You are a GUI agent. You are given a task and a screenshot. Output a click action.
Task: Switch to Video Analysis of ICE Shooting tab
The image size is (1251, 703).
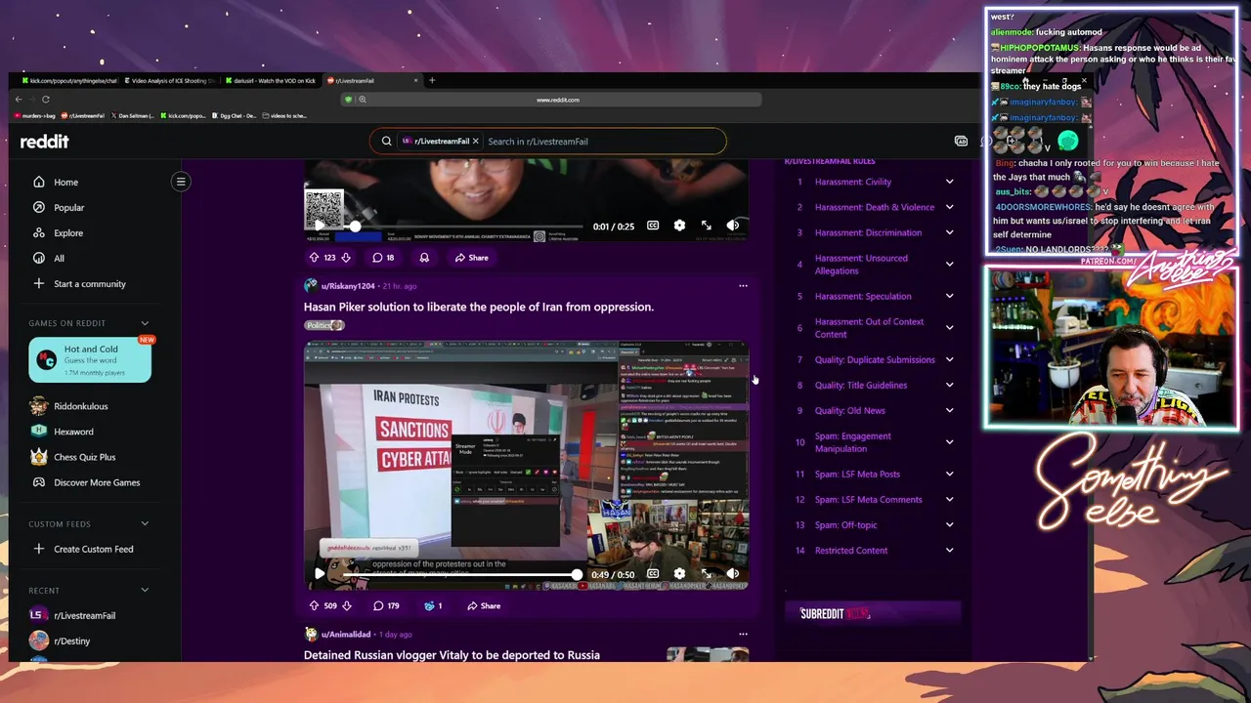click(171, 81)
